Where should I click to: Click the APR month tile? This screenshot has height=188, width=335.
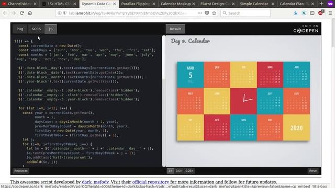pos(296,75)
